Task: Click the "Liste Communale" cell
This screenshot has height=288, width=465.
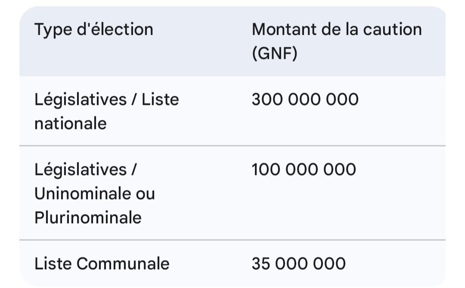Action: 102,263
